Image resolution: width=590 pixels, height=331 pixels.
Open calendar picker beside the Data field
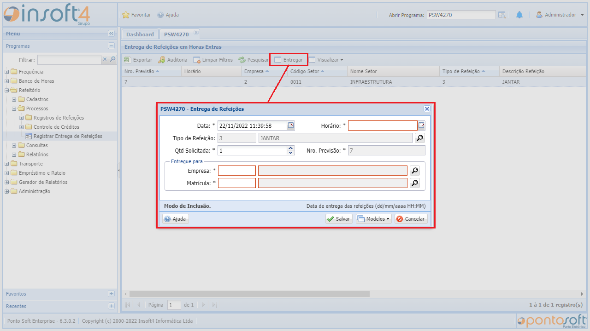[291, 126]
